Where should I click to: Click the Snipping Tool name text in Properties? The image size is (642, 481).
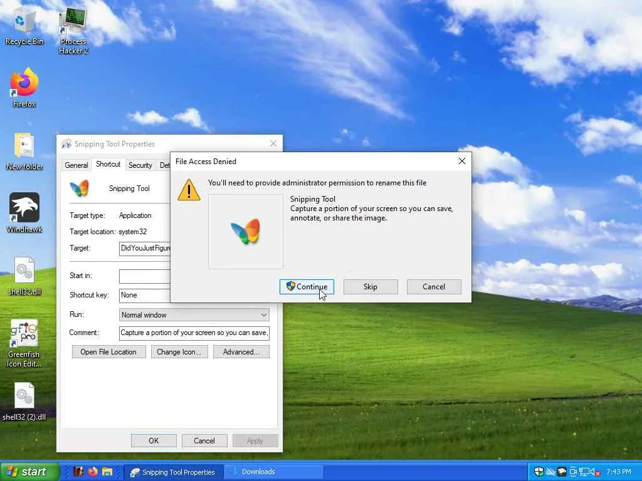pyautogui.click(x=129, y=189)
